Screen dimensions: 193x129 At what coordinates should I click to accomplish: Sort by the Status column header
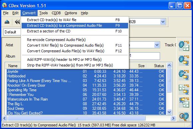coord(156,66)
